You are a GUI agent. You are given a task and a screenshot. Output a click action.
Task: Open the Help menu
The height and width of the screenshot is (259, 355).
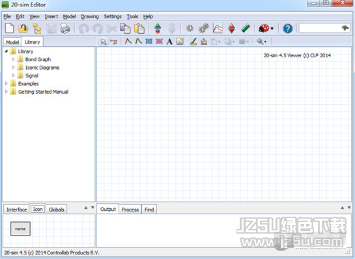[148, 16]
